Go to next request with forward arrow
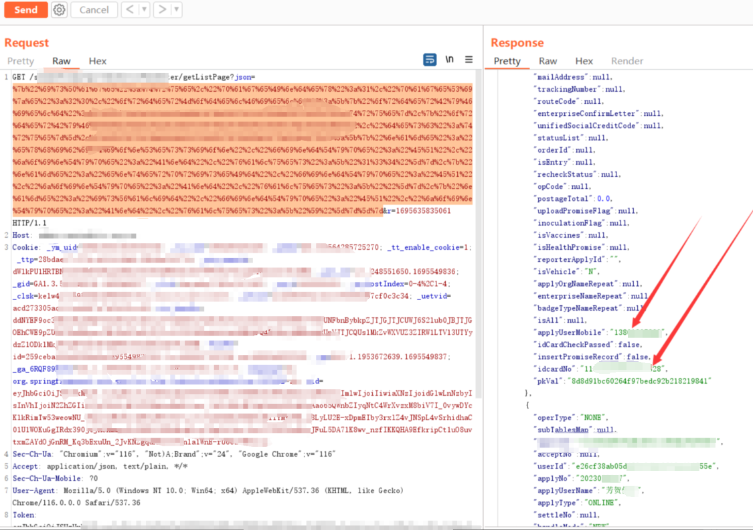This screenshot has width=753, height=530. pos(163,9)
